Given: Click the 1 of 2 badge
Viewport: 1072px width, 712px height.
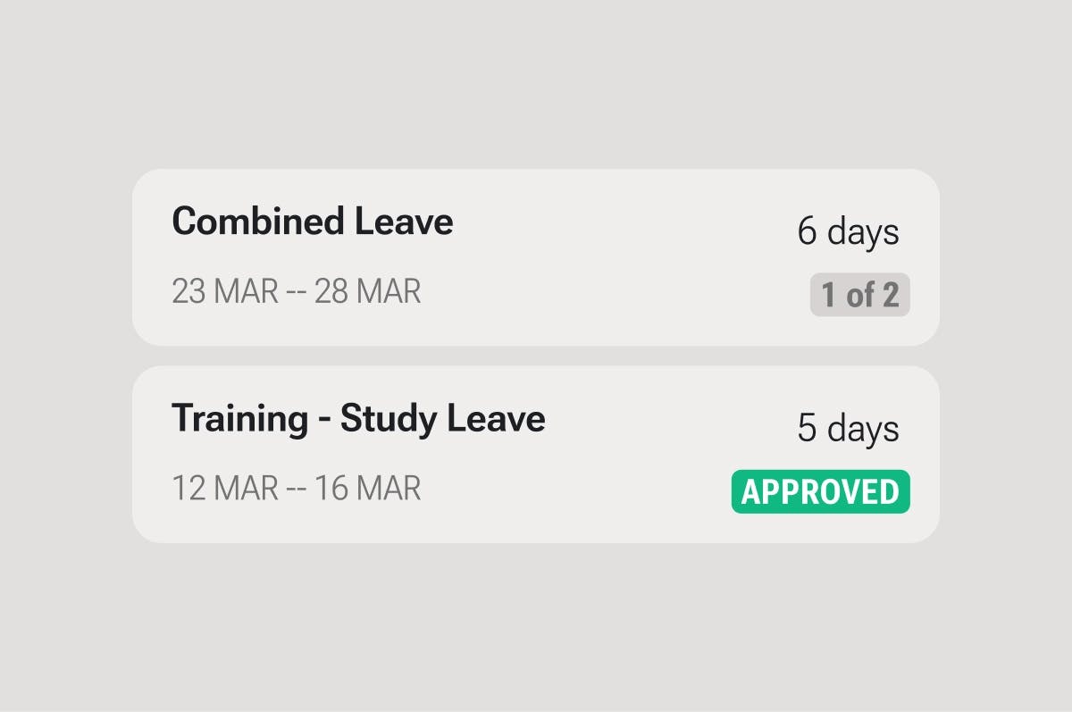Looking at the screenshot, I should click(x=859, y=295).
